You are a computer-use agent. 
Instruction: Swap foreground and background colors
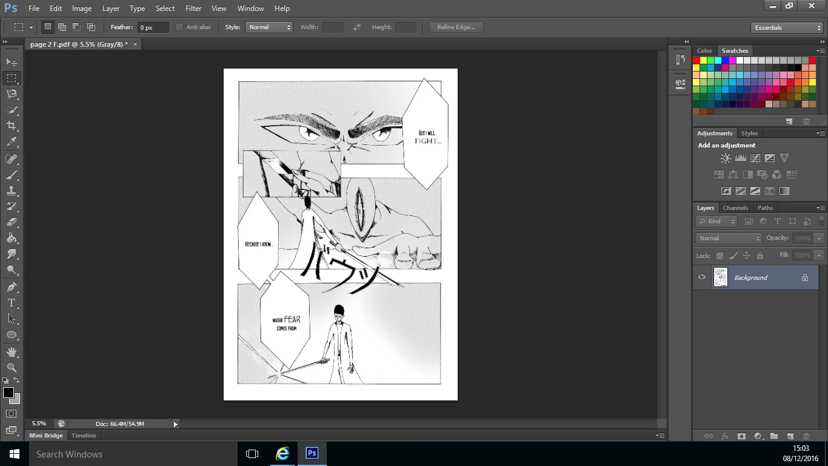pos(17,380)
